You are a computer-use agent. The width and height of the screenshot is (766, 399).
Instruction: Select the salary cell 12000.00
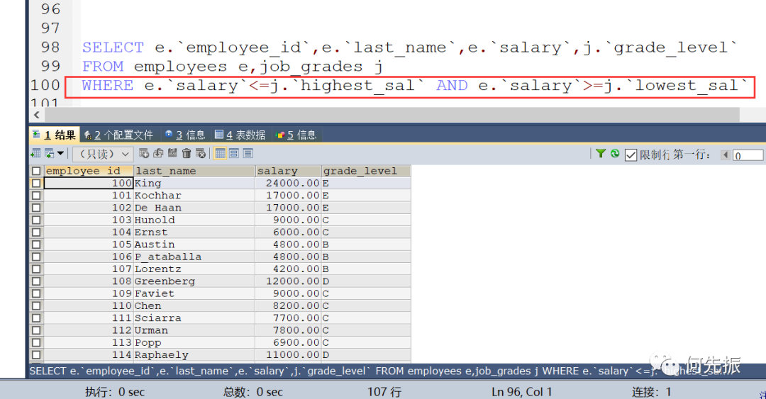pos(288,281)
